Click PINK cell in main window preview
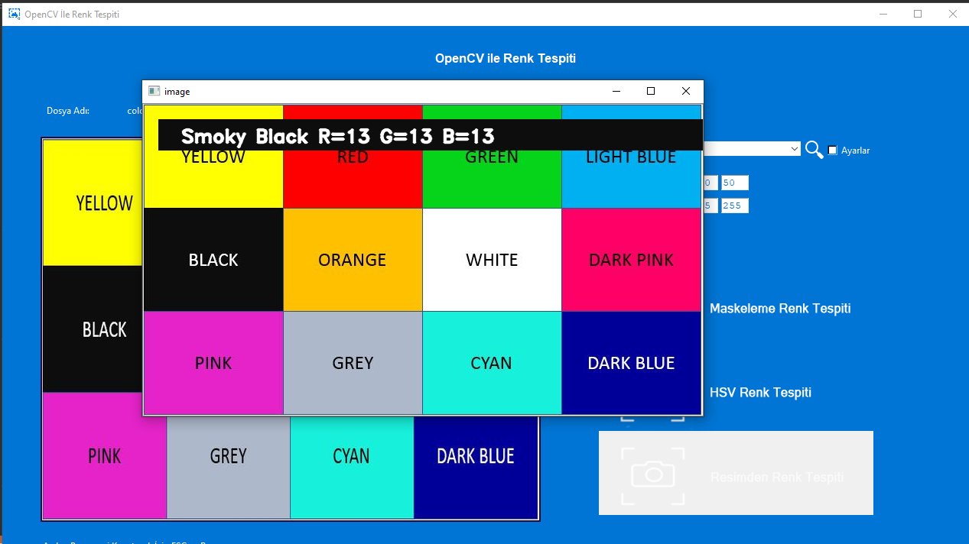The image size is (969, 544). (x=105, y=455)
